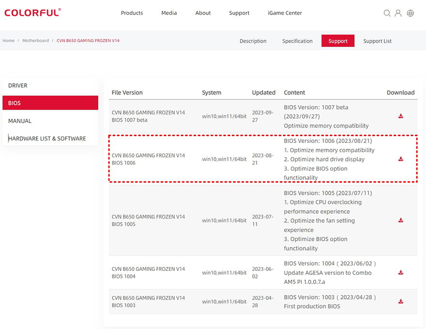Open Support in the top navigation

tap(239, 13)
